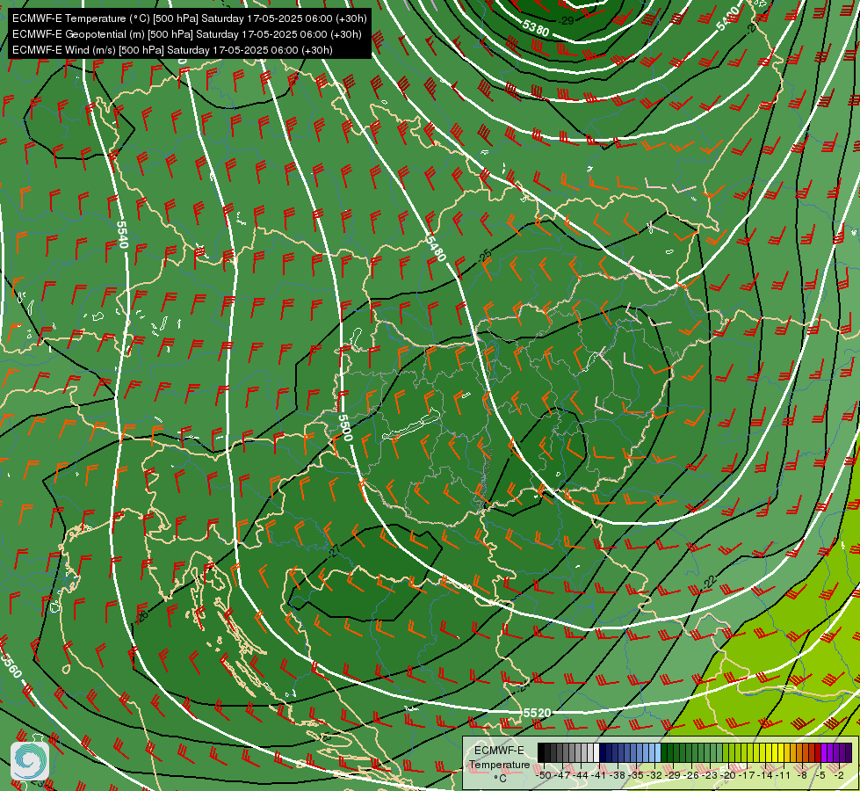The image size is (860, 791).
Task: Click the -8 legend tick label
Action: pos(802,775)
